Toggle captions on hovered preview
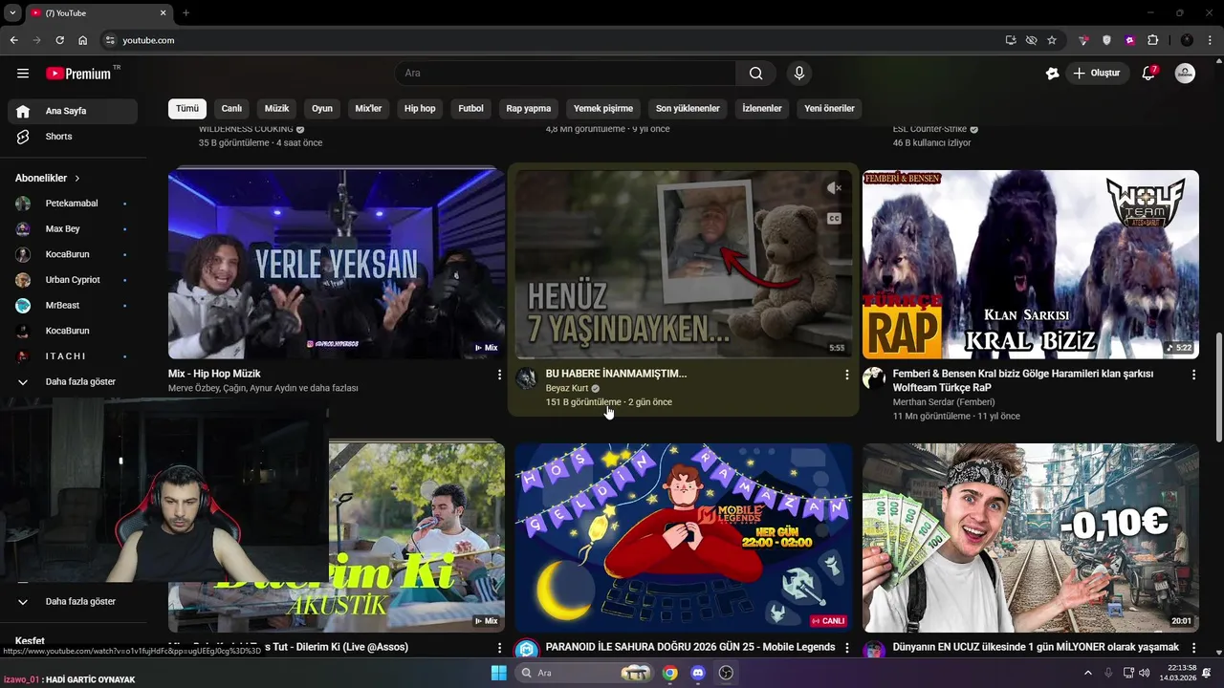 (834, 219)
